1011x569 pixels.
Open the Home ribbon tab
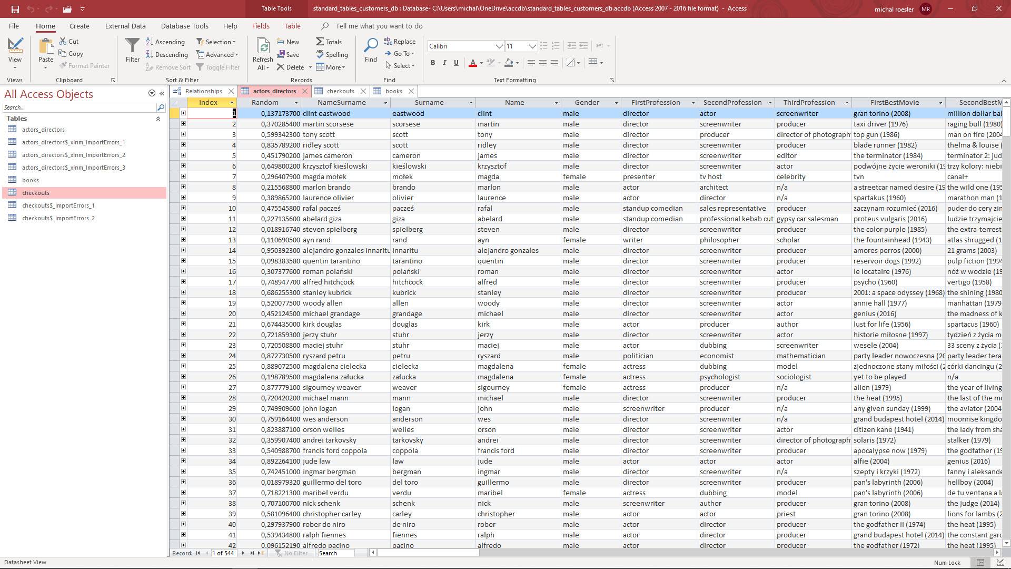(x=45, y=26)
